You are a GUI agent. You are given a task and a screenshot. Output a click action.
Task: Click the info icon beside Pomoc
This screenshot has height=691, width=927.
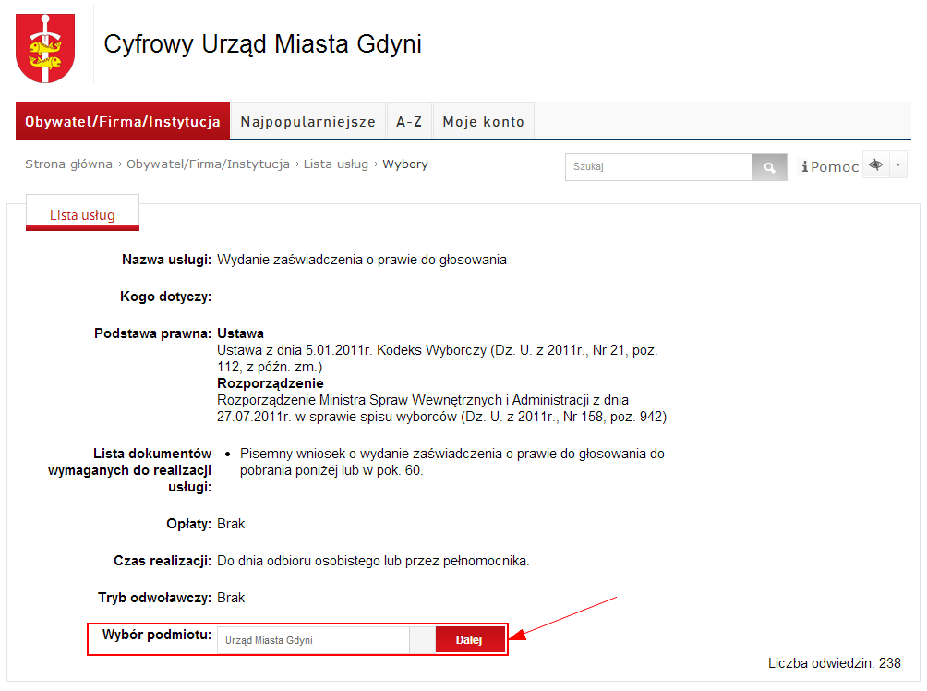point(804,167)
